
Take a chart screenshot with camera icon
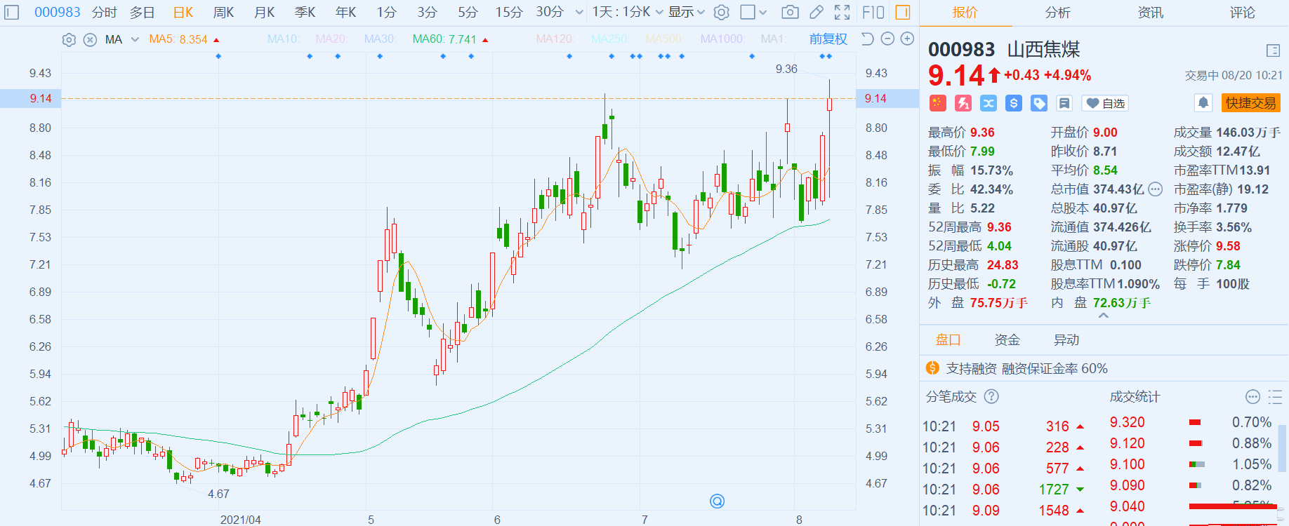point(790,12)
